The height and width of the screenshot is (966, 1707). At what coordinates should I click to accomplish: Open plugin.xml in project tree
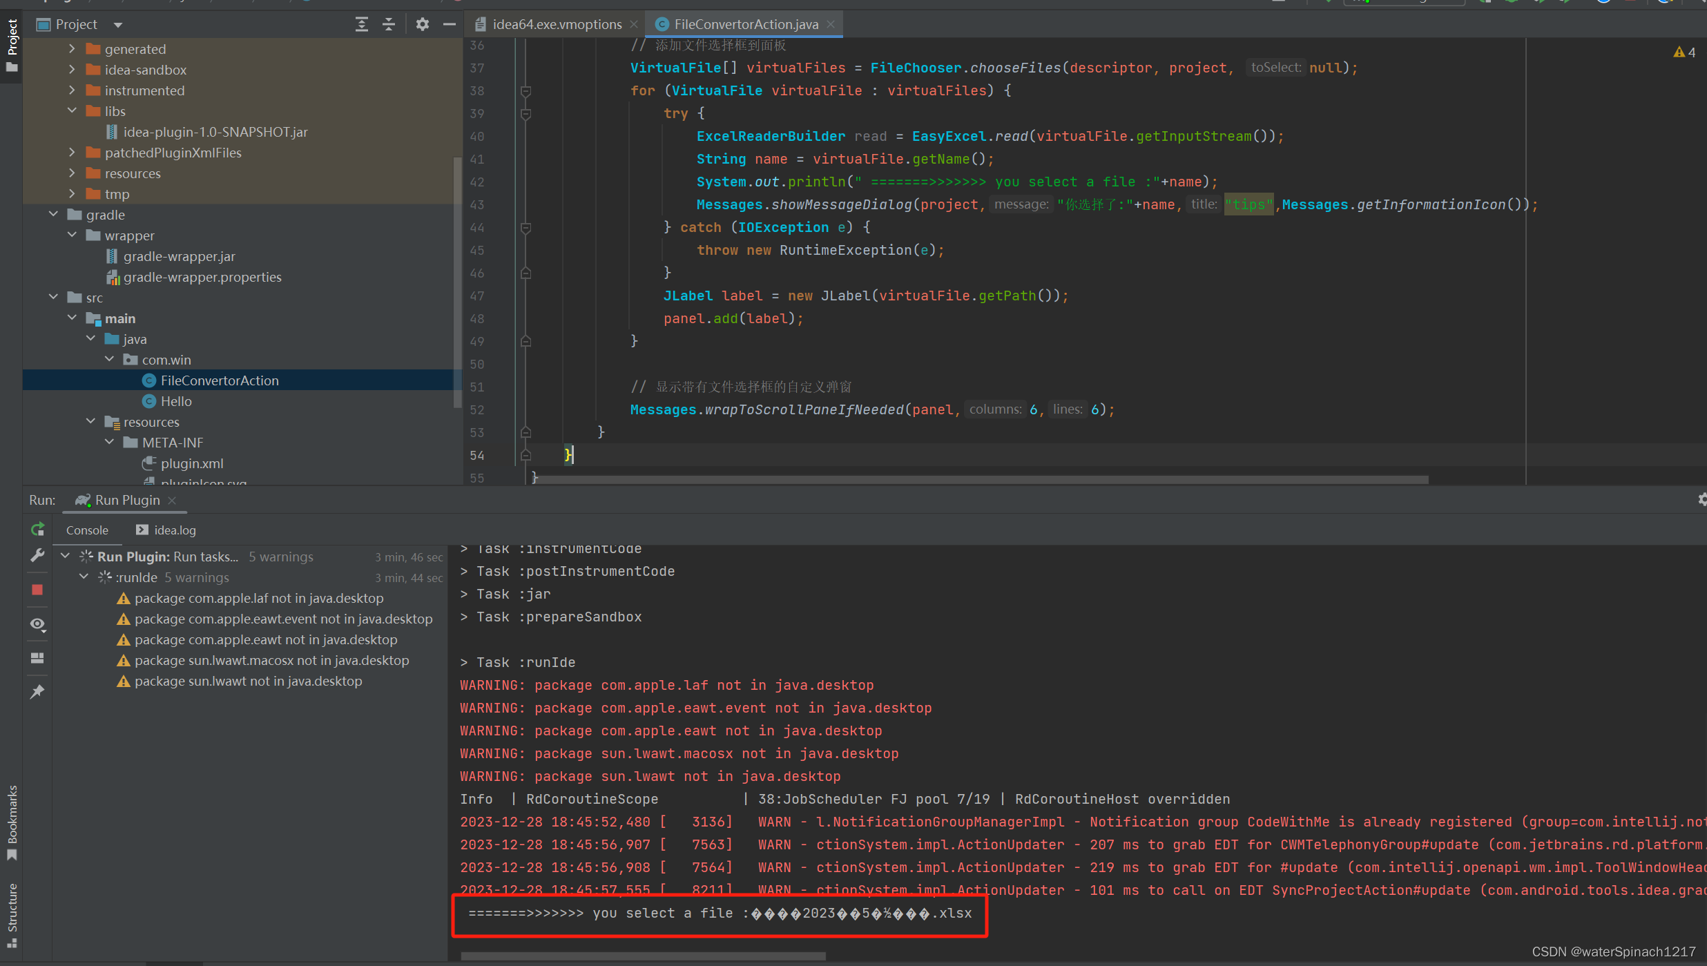pos(191,463)
